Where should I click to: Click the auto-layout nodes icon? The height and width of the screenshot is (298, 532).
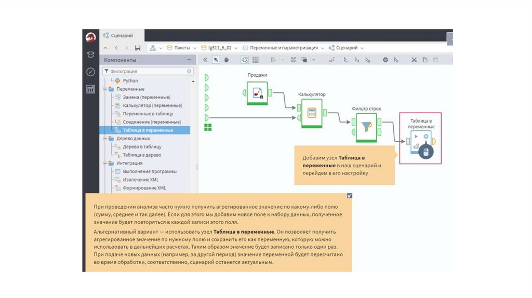pos(294,60)
